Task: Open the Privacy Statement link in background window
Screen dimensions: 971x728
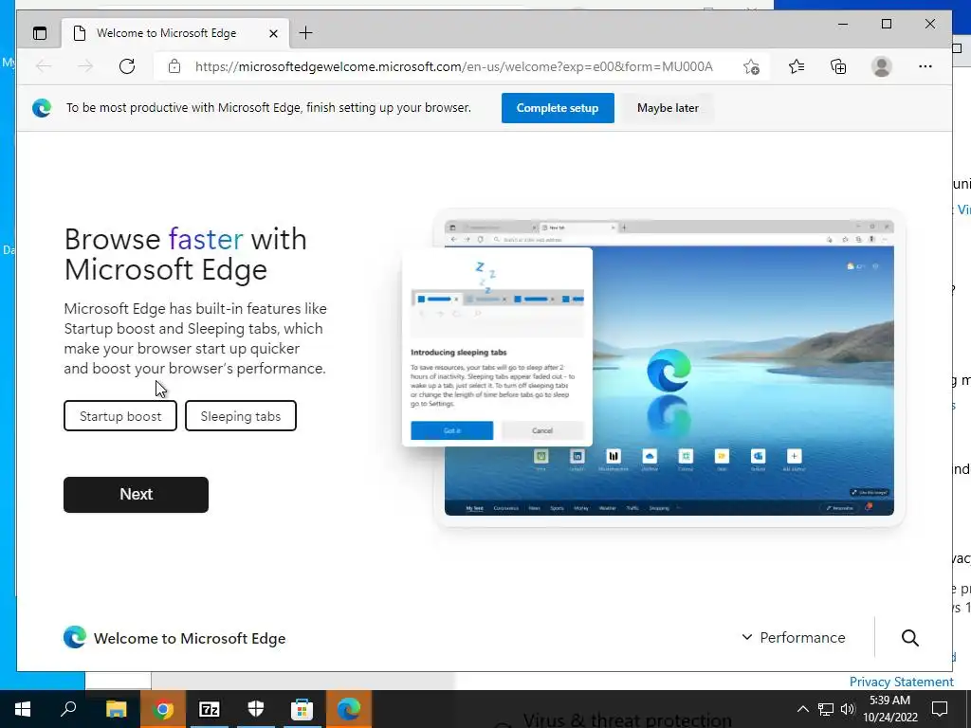Action: pos(901,682)
